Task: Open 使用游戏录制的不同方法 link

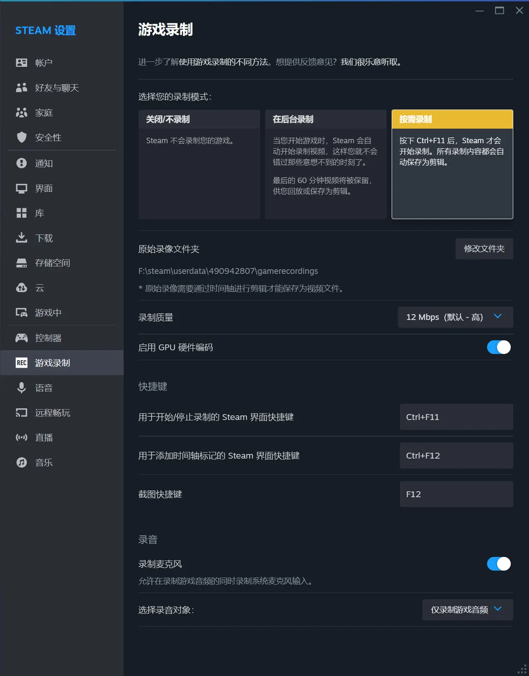Action: (223, 62)
